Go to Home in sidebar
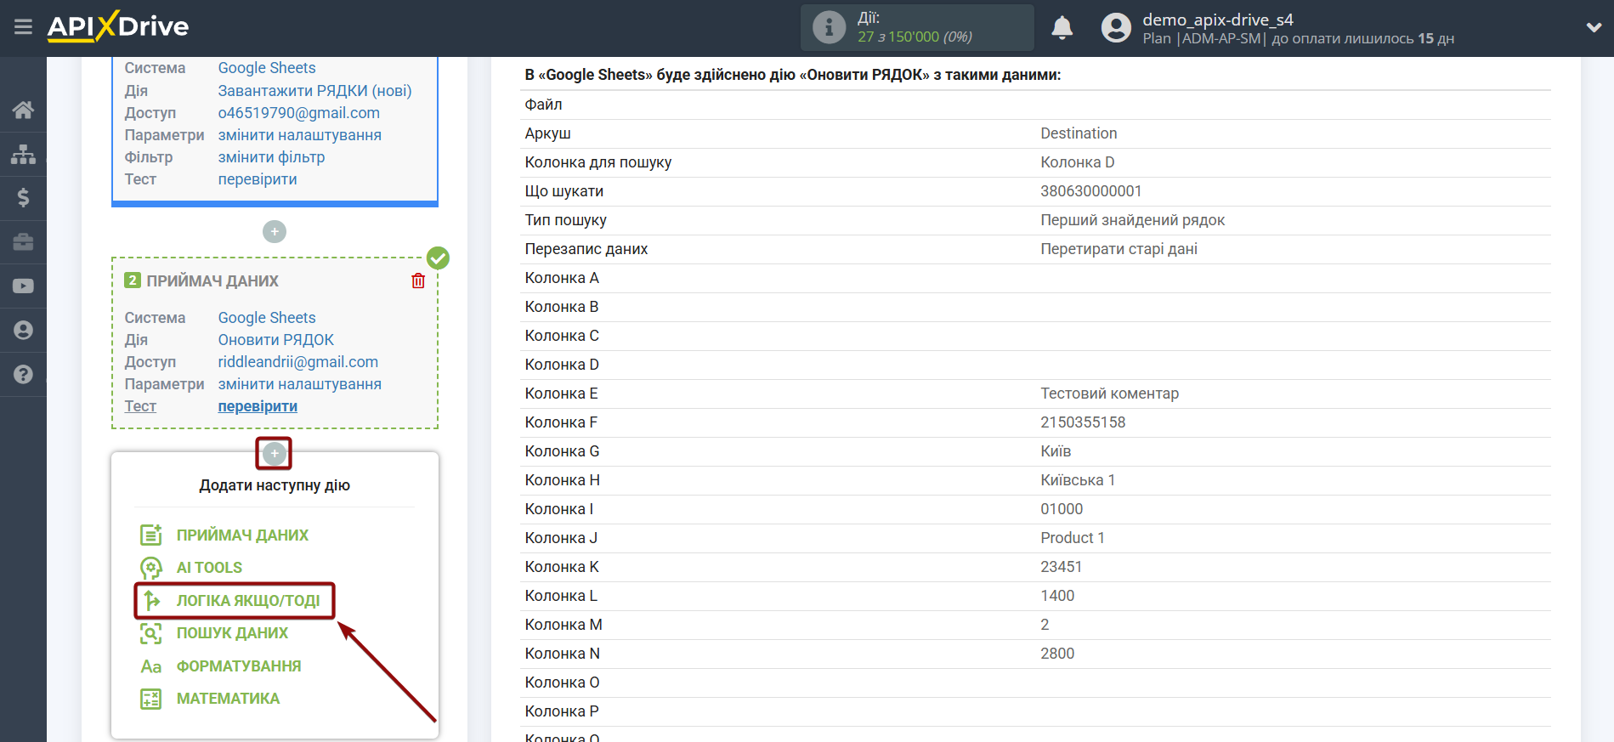Viewport: 1614px width, 742px height. tap(23, 110)
